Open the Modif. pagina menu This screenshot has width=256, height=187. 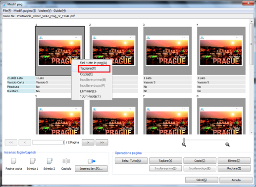25,11
